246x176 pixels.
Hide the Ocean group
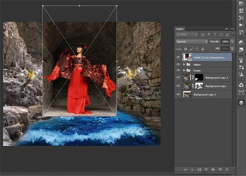[x=178, y=70]
